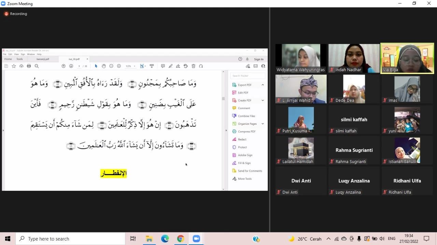This screenshot has width=437, height=245.
Task: Open the Tools tab
Action: click(x=20, y=59)
